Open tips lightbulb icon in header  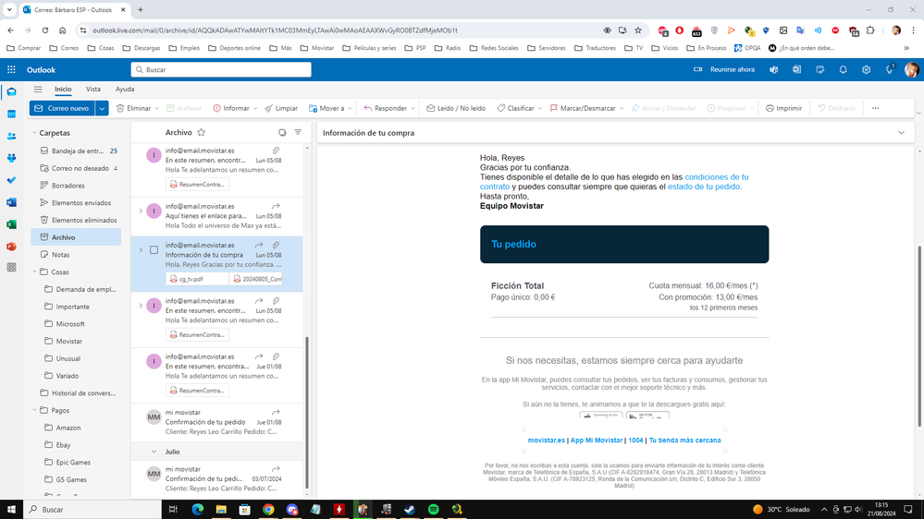[889, 69]
